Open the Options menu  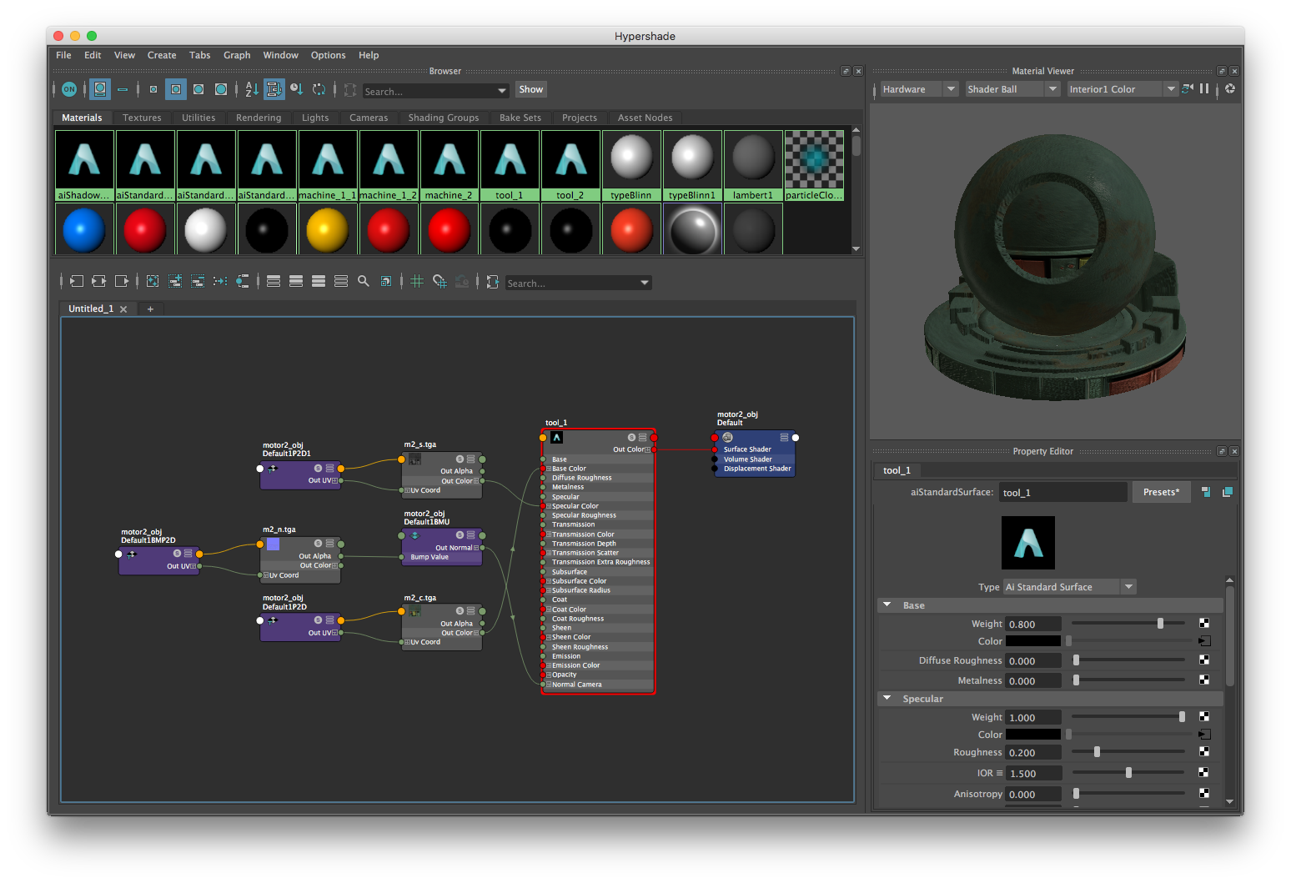click(328, 55)
